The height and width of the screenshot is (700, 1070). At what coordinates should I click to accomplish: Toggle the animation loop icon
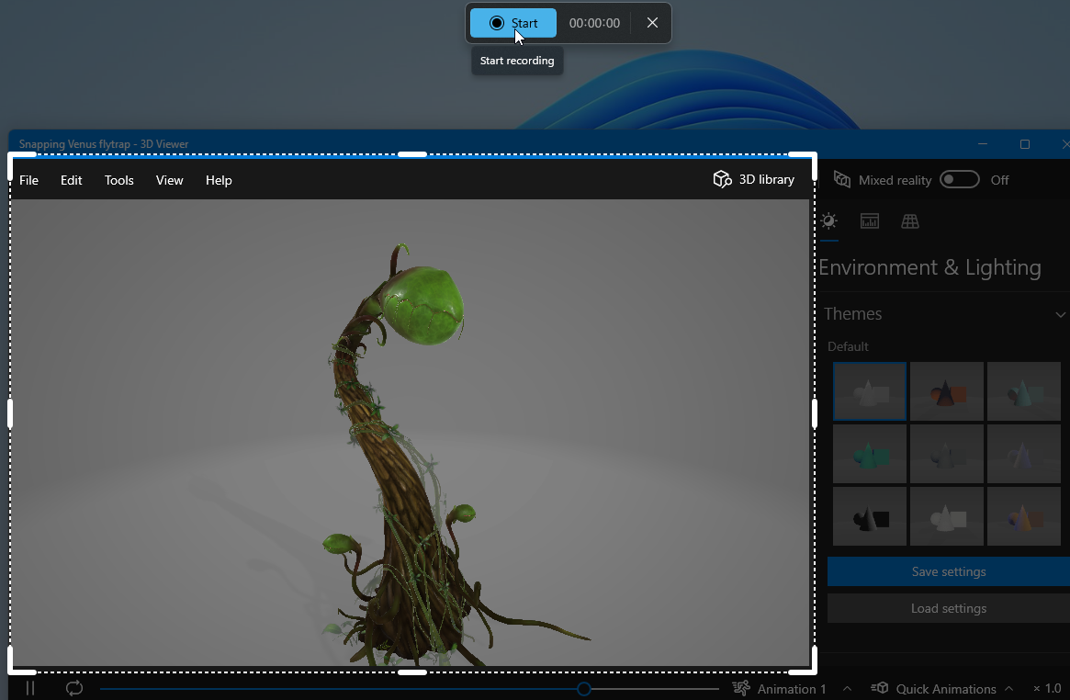pos(74,688)
